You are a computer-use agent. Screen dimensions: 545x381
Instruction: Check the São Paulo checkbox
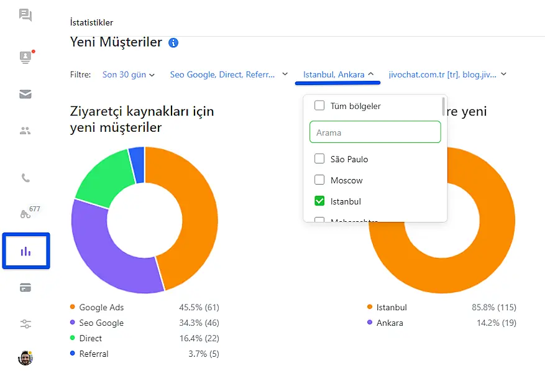coord(319,159)
